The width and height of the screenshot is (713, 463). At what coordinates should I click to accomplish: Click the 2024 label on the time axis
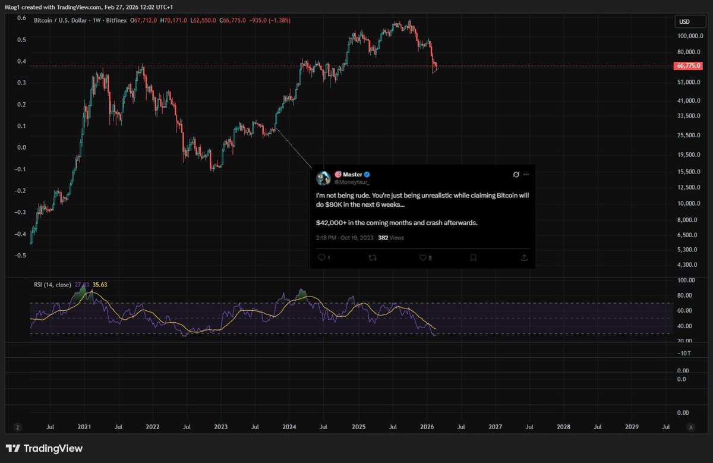pyautogui.click(x=289, y=427)
